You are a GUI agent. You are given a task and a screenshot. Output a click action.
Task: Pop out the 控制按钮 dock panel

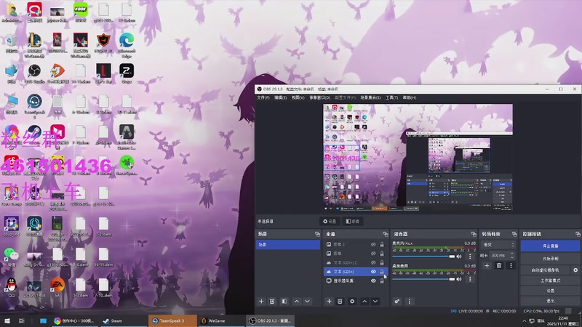(578, 234)
